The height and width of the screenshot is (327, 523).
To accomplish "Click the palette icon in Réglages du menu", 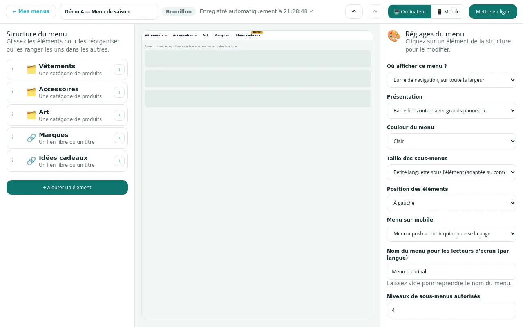I will [x=394, y=36].
